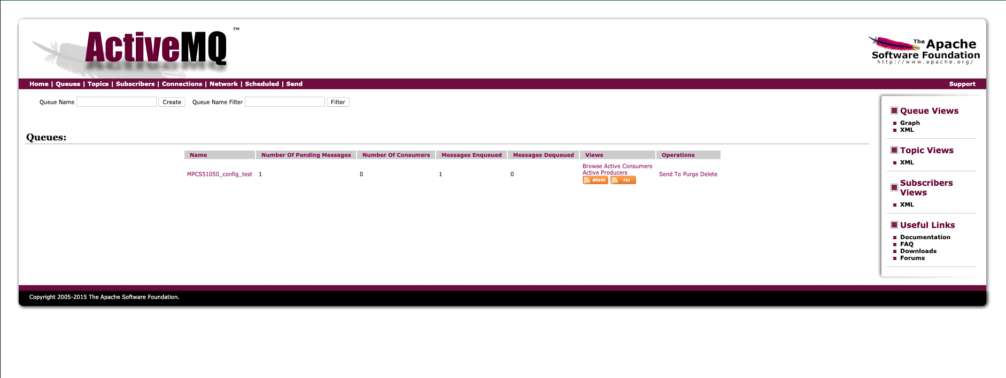Open the MPCS51050_config_test queue
This screenshot has height=378, width=1006.
[x=219, y=175]
